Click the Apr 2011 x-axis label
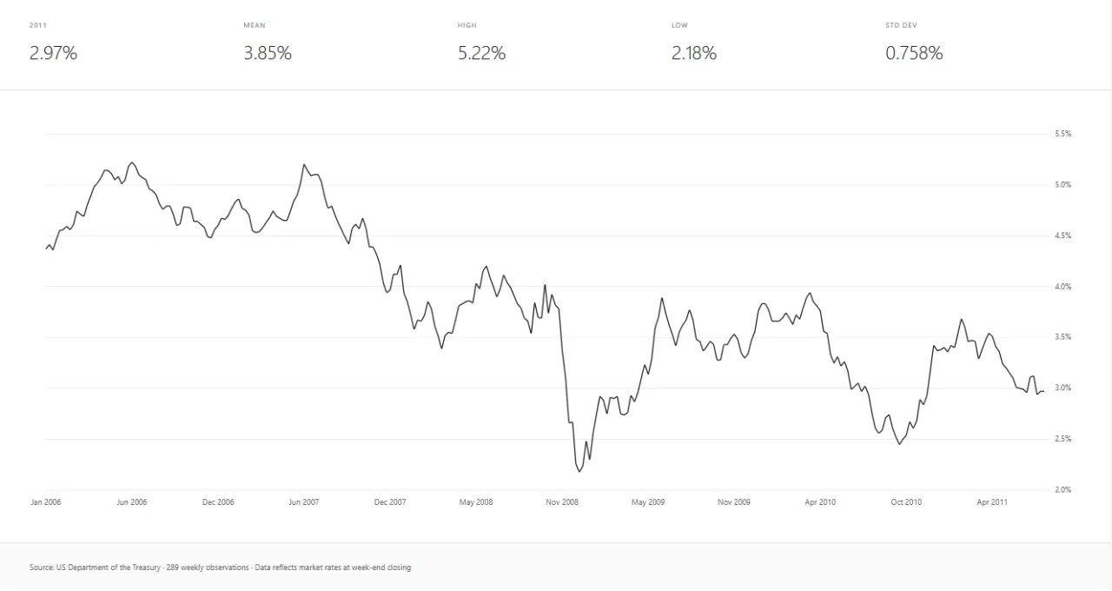 coord(992,502)
